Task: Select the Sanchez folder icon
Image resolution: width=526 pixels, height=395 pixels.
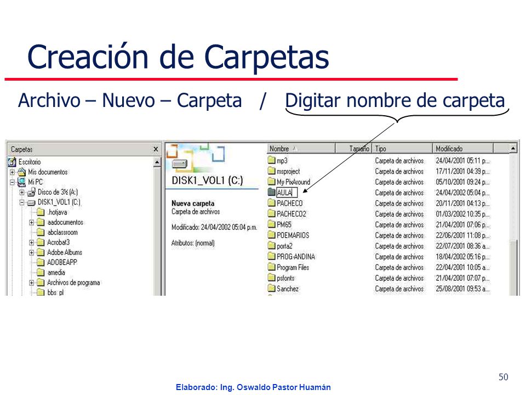Action: point(271,289)
